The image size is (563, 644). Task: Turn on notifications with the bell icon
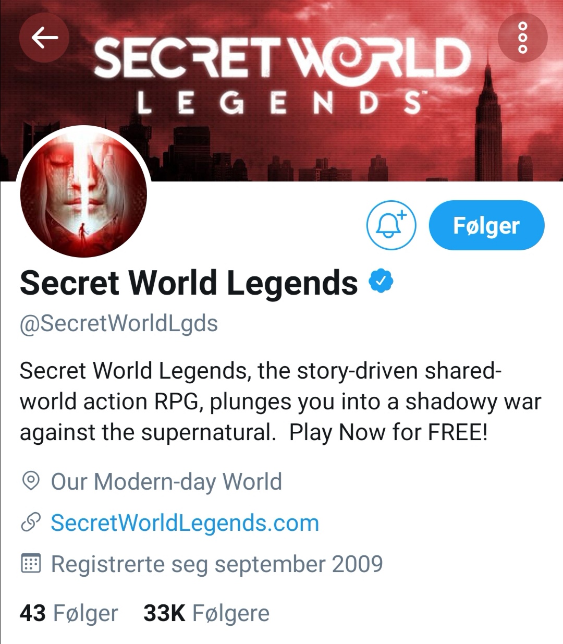pyautogui.click(x=391, y=225)
